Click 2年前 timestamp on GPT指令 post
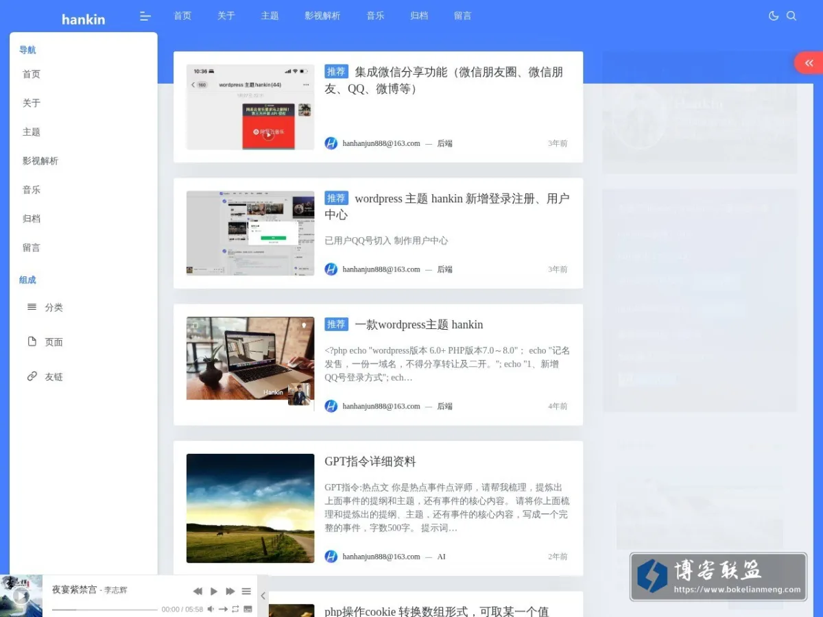 coord(558,557)
